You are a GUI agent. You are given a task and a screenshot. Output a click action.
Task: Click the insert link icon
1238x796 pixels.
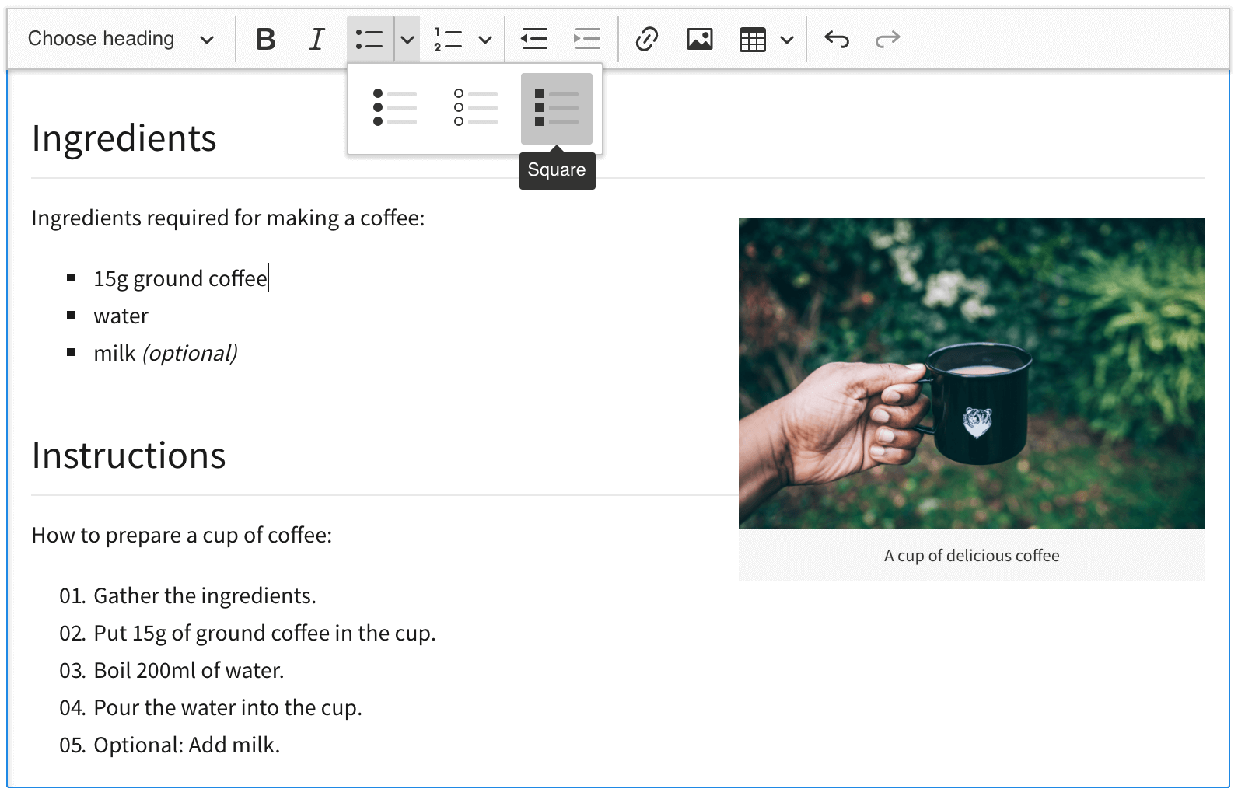tap(646, 39)
